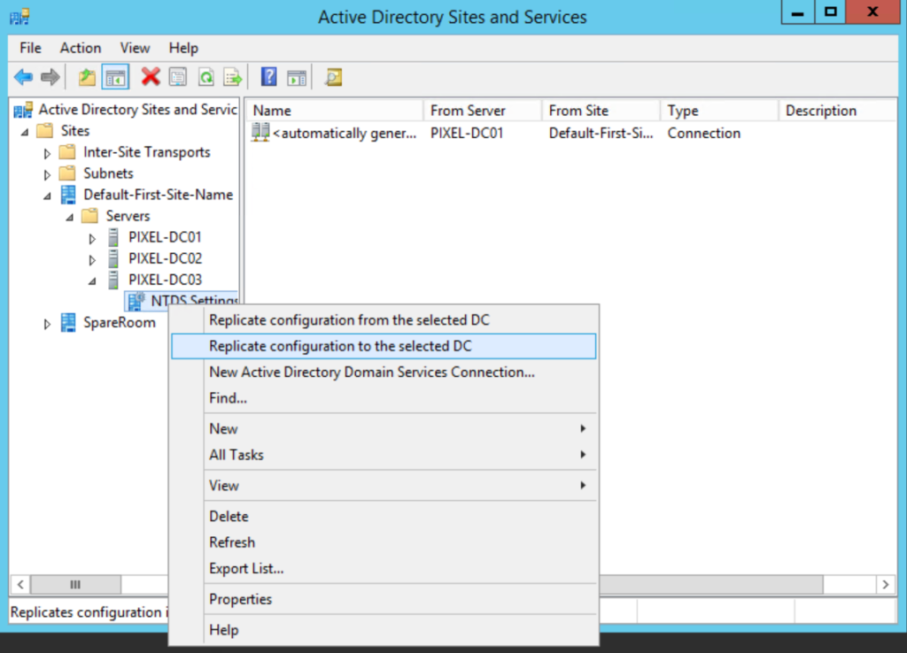
Task: Open the Help icon on the toolbar
Action: (x=267, y=76)
